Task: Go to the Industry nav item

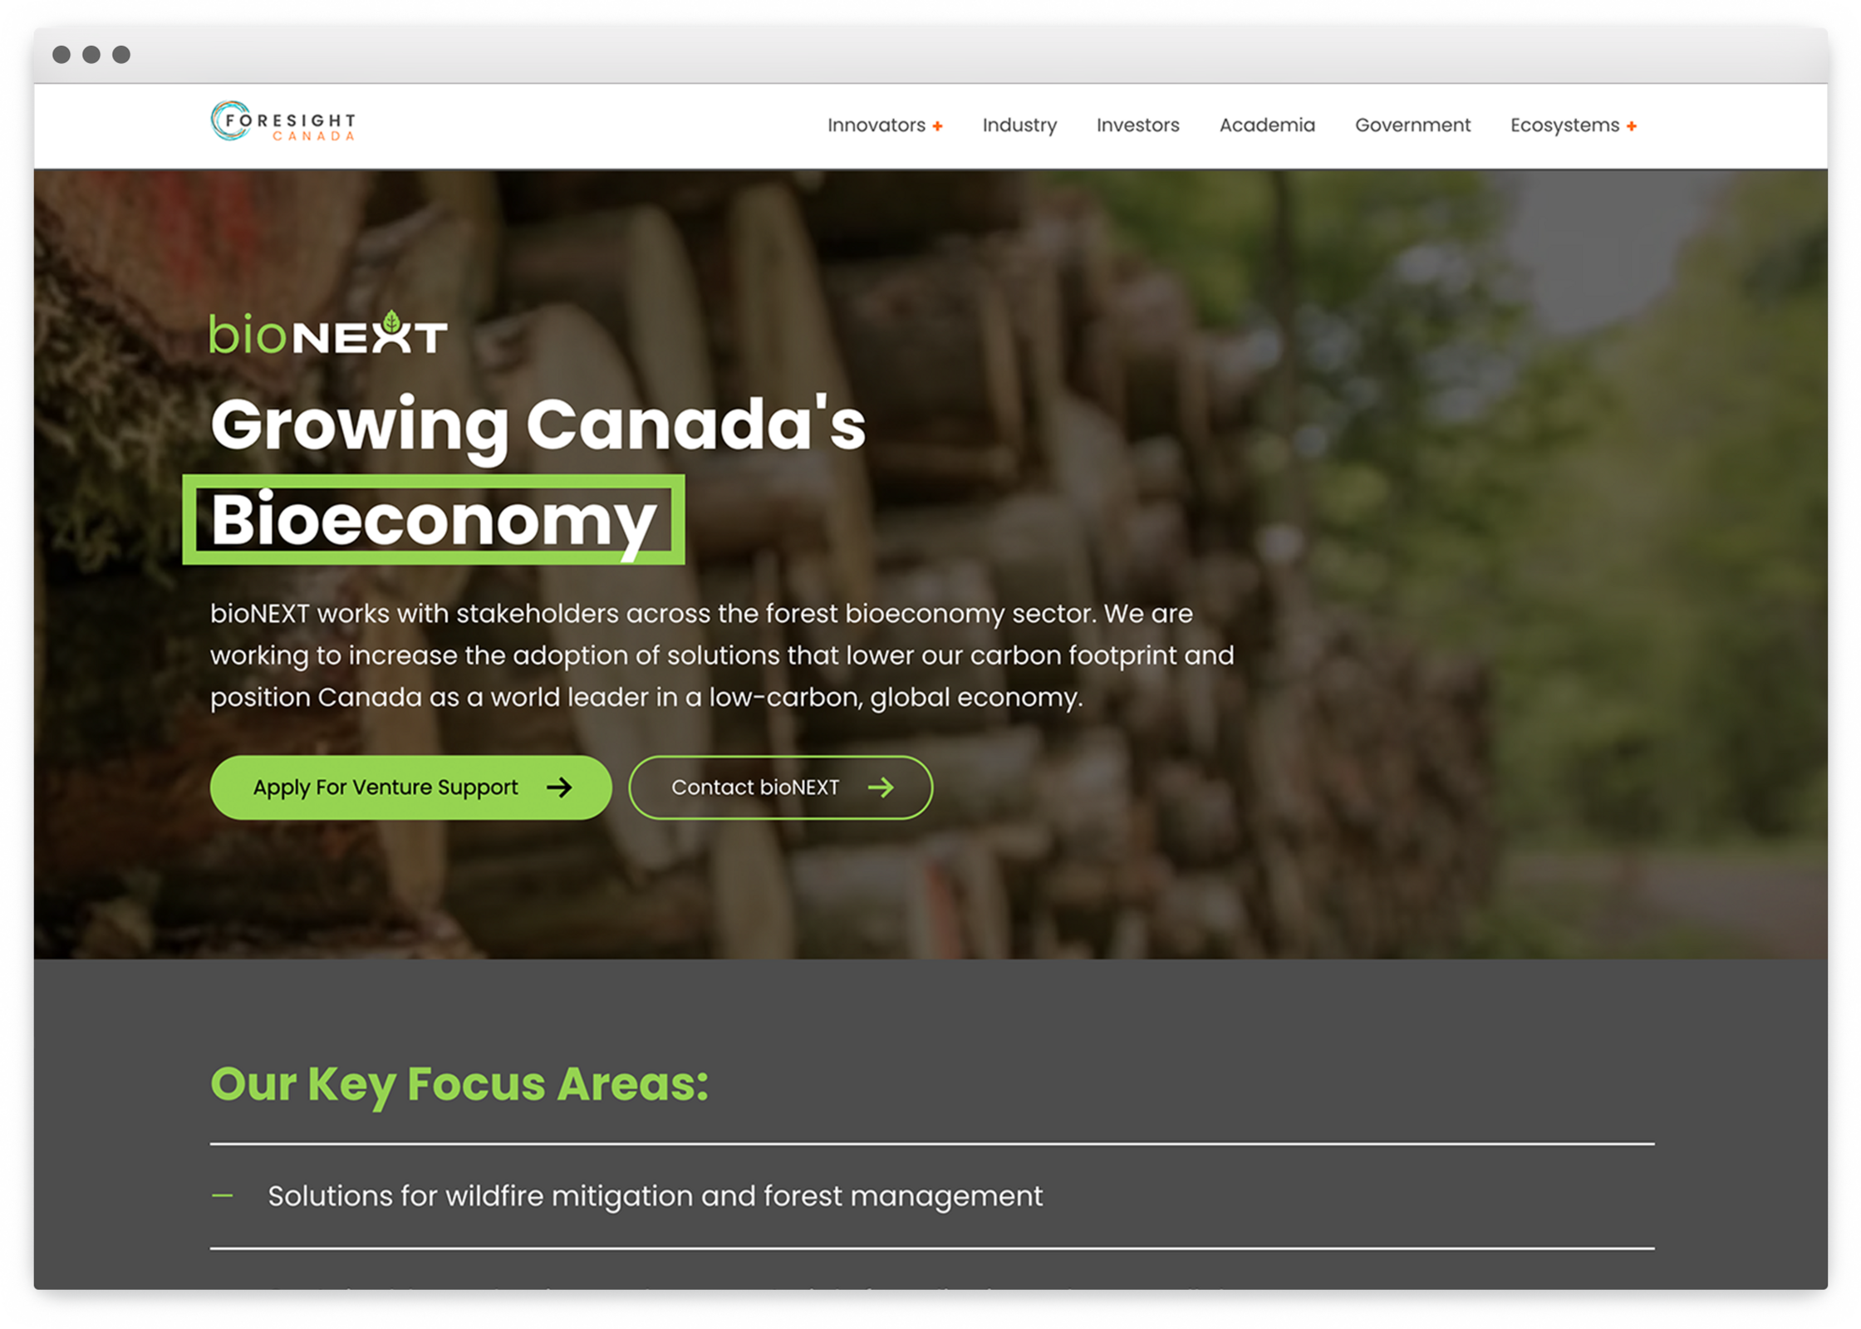Action: 1019,125
